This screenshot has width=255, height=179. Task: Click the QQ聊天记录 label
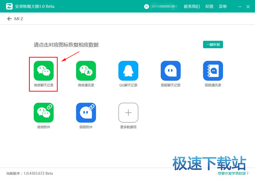coord(128,85)
